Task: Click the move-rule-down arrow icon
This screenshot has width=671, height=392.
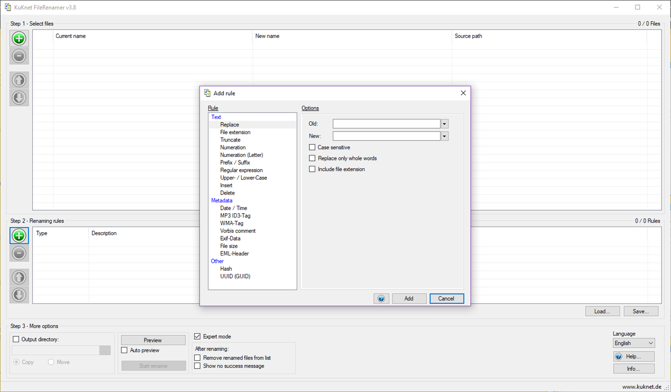Action: tap(19, 295)
